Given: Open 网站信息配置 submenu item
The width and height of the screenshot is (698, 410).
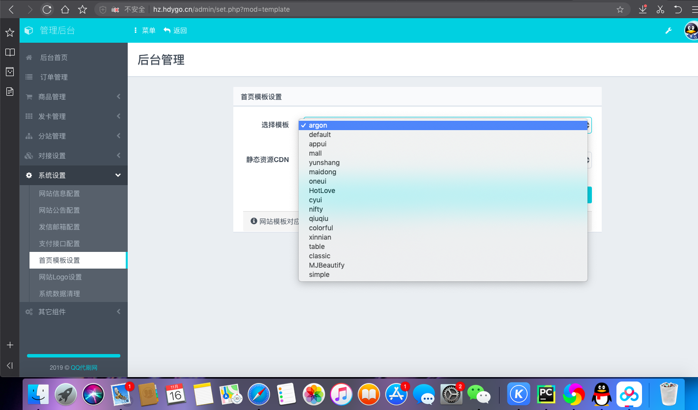Looking at the screenshot, I should coord(59,193).
